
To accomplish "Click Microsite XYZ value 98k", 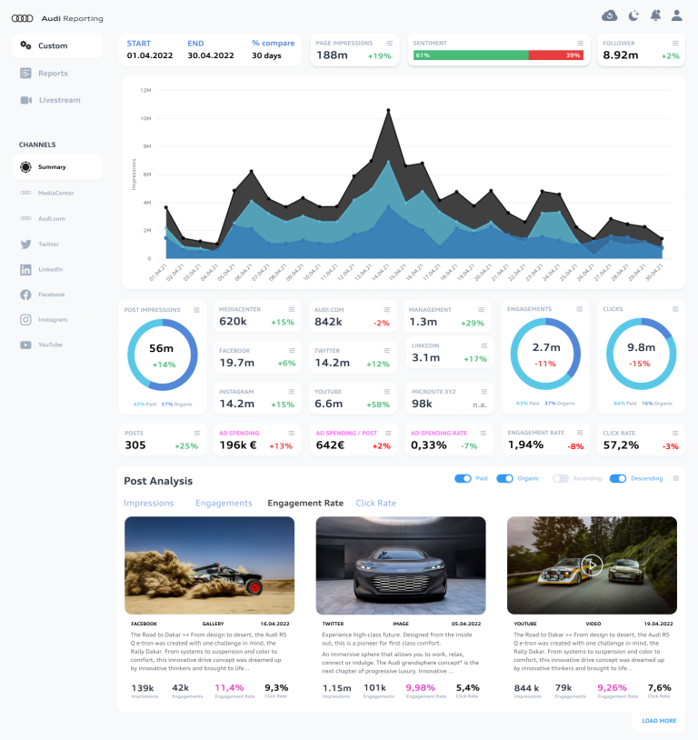I will click(x=422, y=404).
